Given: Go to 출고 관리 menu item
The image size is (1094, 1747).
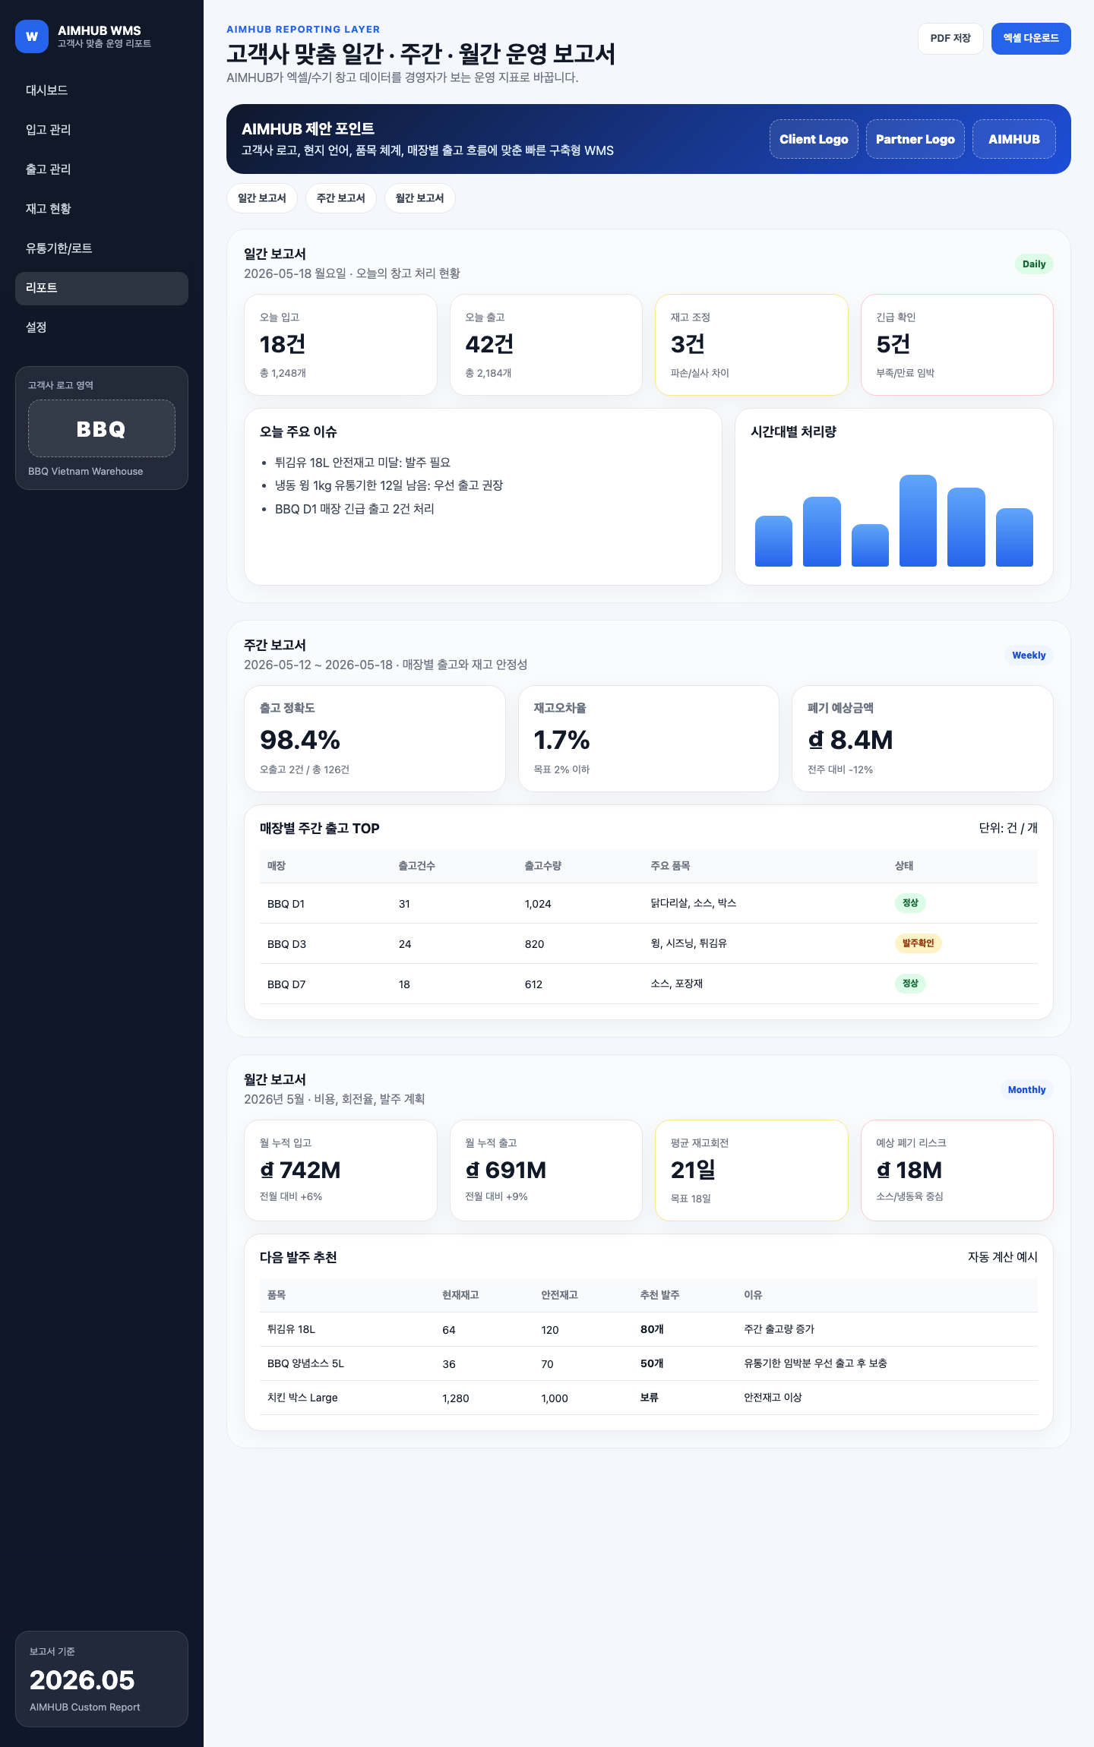Looking at the screenshot, I should pos(102,169).
